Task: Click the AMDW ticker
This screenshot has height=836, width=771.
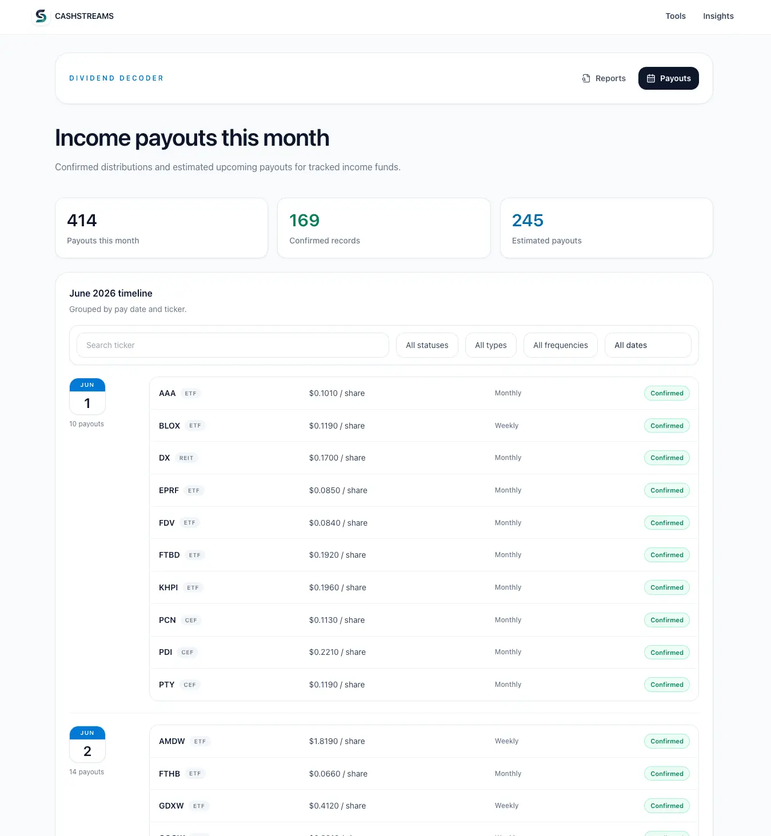Action: [171, 741]
